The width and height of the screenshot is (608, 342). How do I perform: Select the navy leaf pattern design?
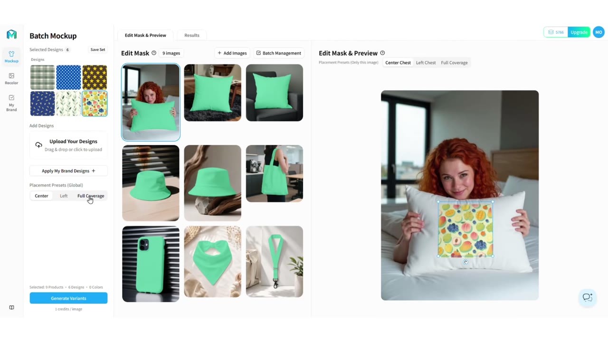(42, 104)
